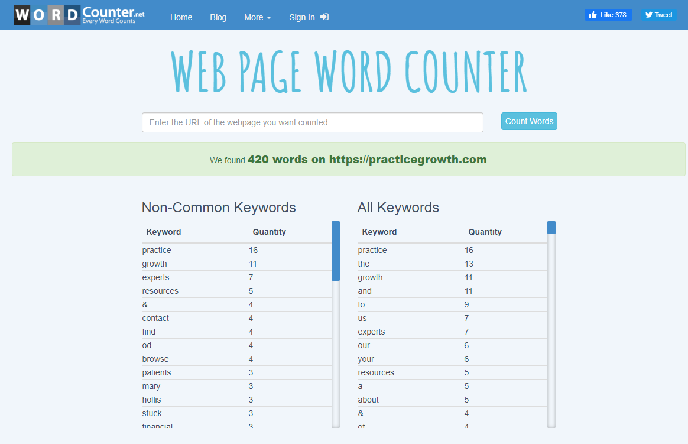The width and height of the screenshot is (688, 444).
Task: Click the Non-Common Keywords scrollbar thumb
Action: pos(336,251)
